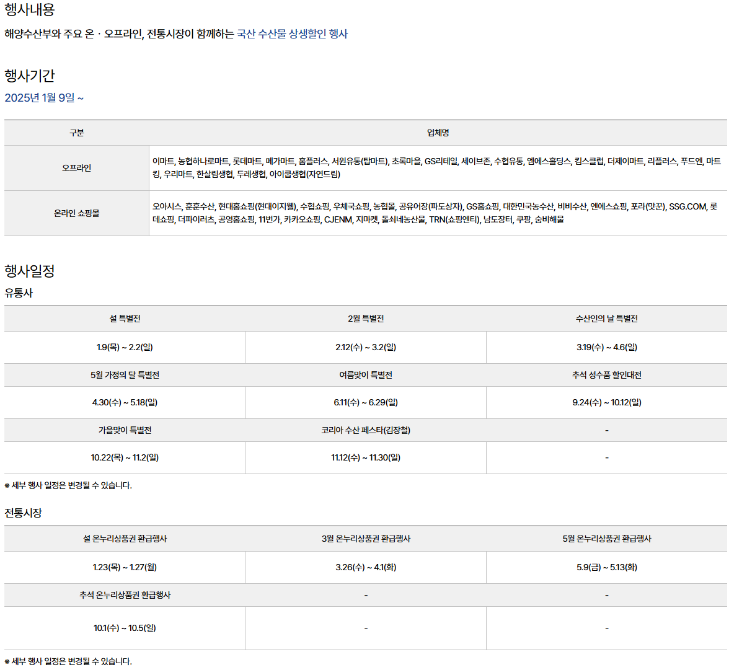Click the 가을맞이 특별전 cell
Viewport: 729px width, 670px height.
point(125,430)
